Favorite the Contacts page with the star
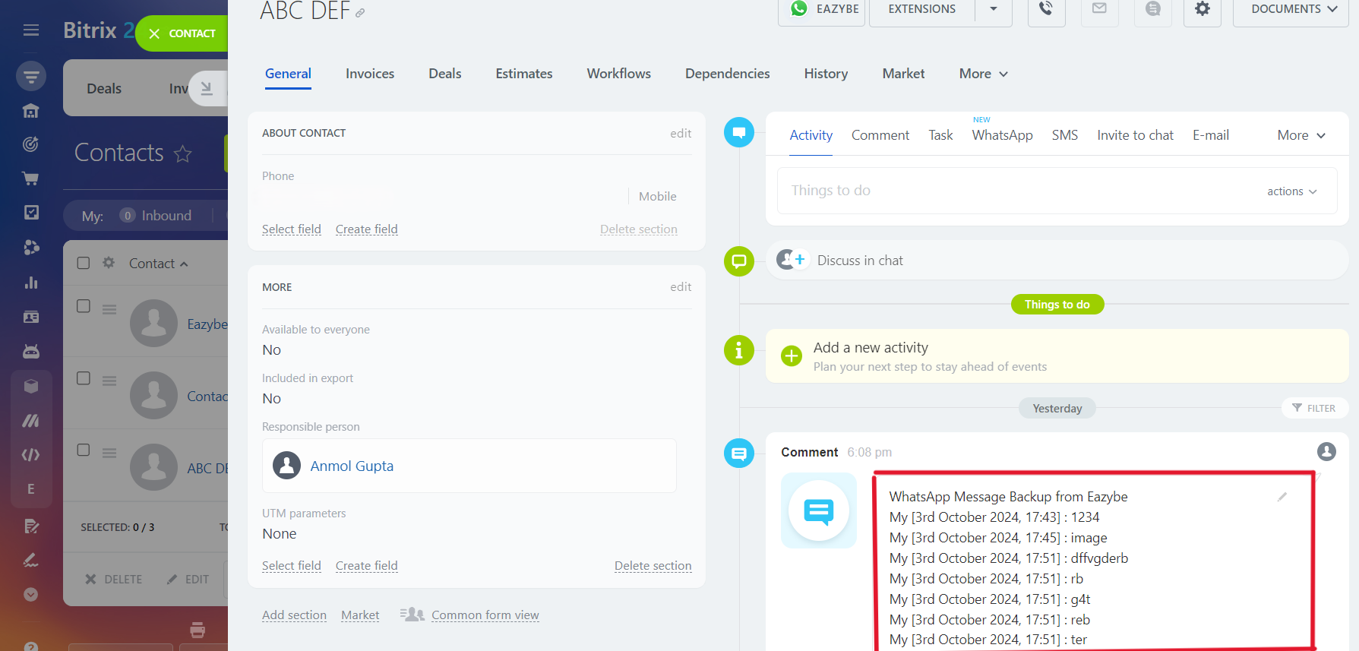Image resolution: width=1359 pixels, height=651 pixels. coord(182,154)
